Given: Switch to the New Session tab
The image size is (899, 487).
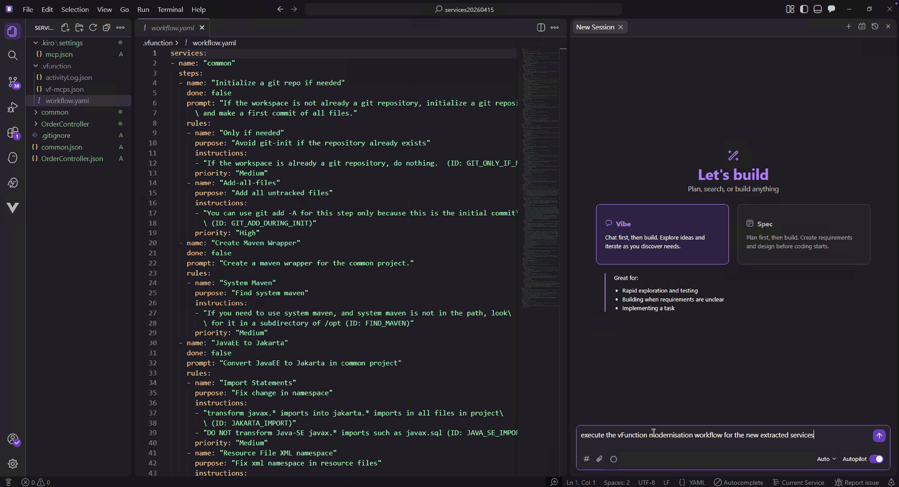Looking at the screenshot, I should (x=595, y=27).
